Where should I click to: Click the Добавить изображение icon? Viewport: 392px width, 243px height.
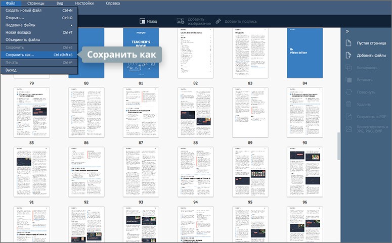(180, 21)
